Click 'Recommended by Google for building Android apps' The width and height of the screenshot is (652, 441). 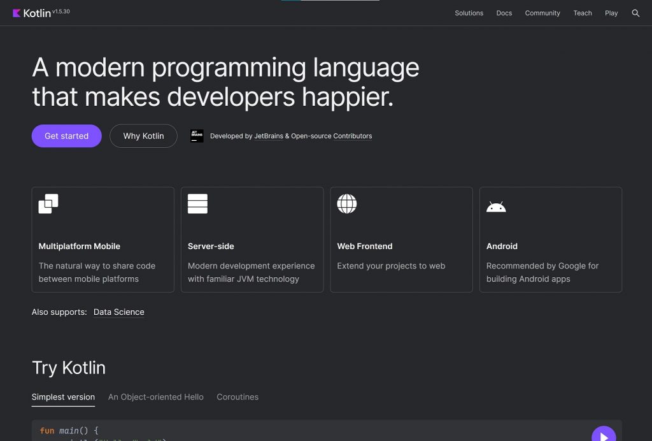pyautogui.click(x=542, y=273)
